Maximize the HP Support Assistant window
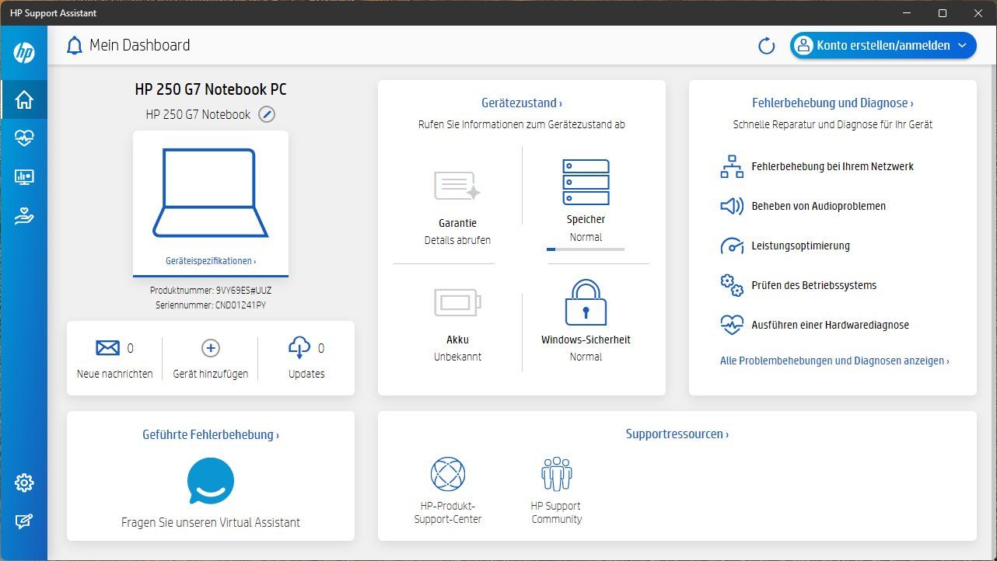The height and width of the screenshot is (561, 997). tap(943, 13)
